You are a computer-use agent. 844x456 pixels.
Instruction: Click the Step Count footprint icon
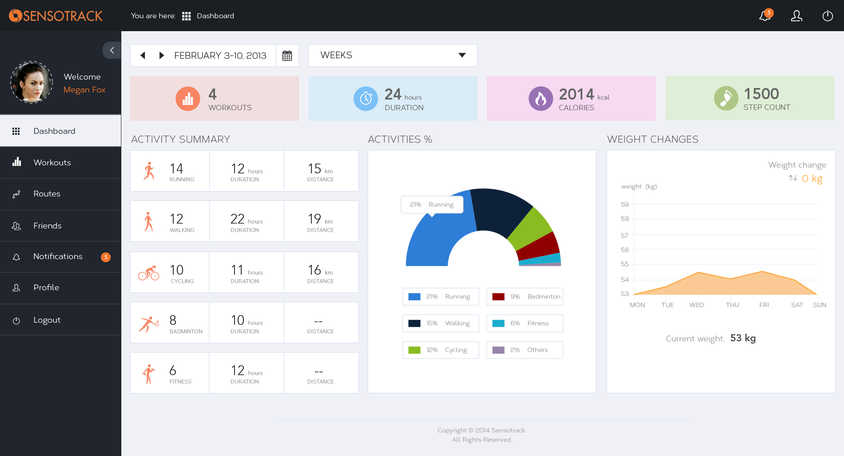[x=726, y=98]
